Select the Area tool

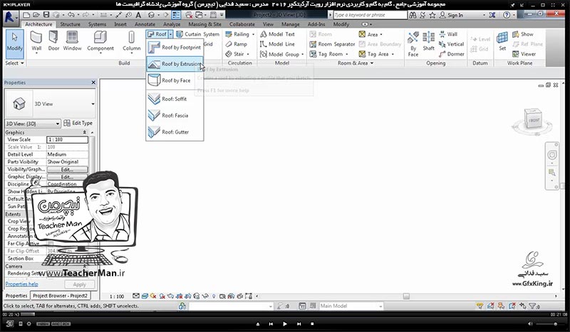coord(368,34)
